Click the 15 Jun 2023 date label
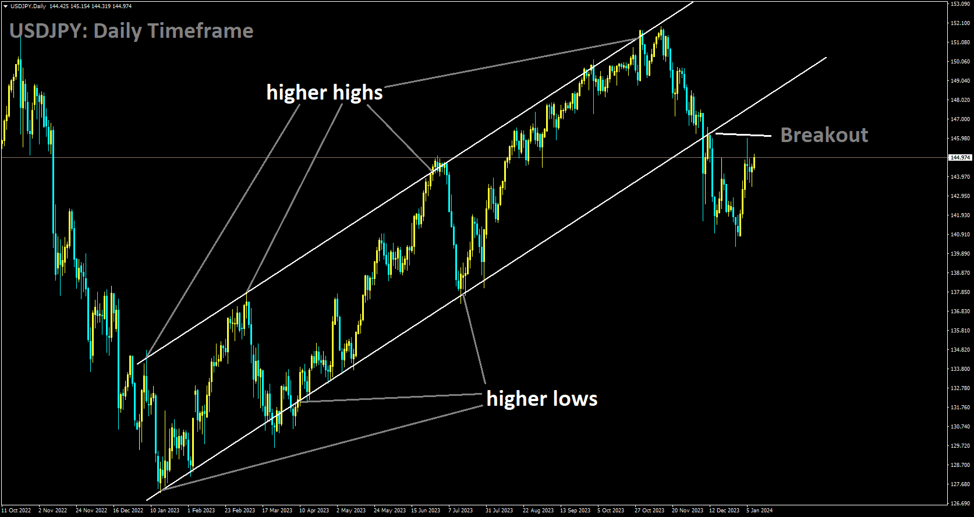This screenshot has width=974, height=517. point(426,511)
